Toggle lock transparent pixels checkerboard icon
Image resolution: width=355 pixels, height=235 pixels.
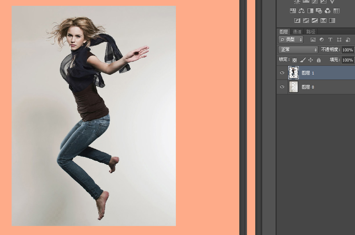pyautogui.click(x=294, y=60)
